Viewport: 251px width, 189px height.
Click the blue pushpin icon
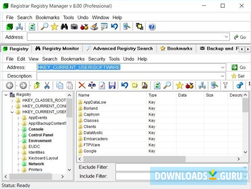[x=240, y=85]
